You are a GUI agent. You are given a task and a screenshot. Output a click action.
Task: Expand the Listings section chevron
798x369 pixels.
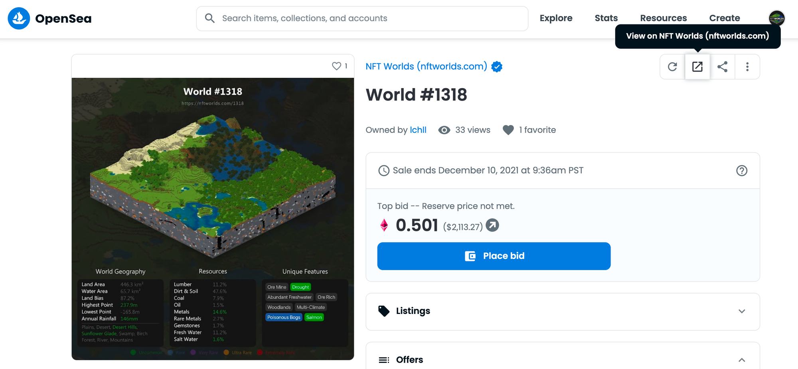742,311
